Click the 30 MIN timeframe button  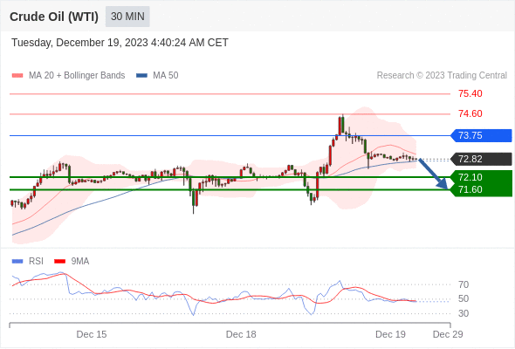127,17
